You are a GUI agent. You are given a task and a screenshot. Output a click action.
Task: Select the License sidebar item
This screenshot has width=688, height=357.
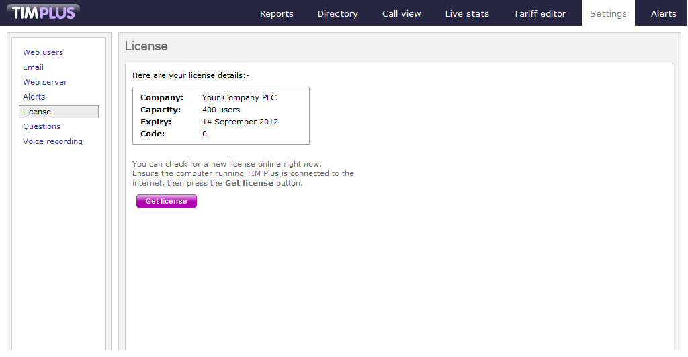59,112
